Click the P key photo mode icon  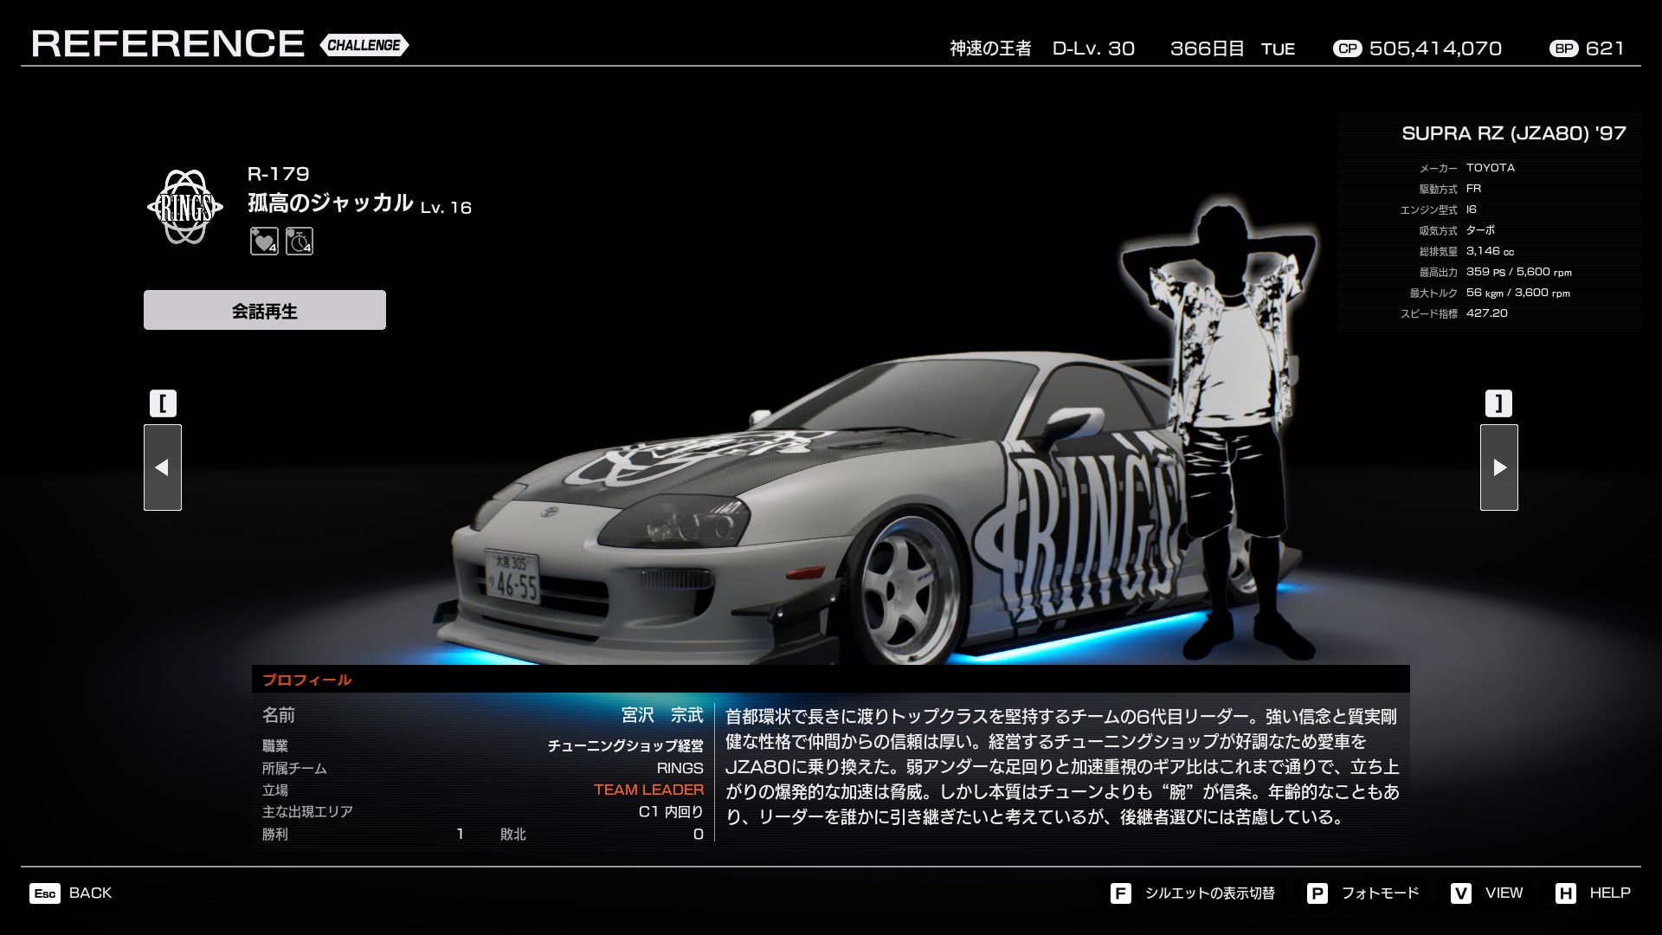[1317, 893]
